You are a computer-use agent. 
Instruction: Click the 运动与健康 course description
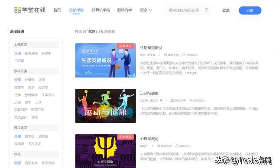[x=199, y=111]
